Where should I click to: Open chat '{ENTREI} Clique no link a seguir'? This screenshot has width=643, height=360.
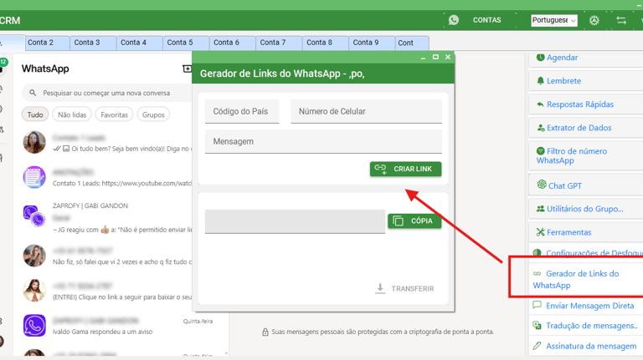pos(106,291)
